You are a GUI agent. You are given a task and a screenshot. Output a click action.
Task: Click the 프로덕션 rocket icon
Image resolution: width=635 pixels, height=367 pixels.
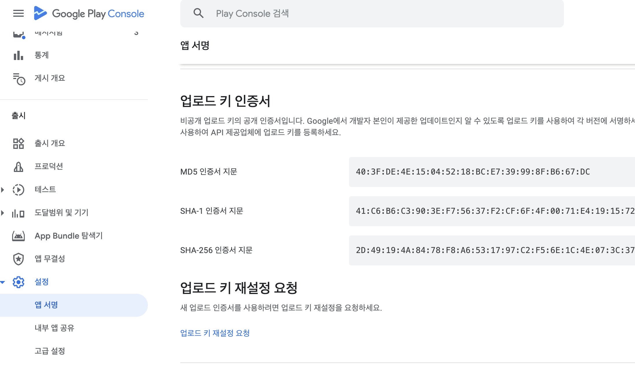coord(18,166)
